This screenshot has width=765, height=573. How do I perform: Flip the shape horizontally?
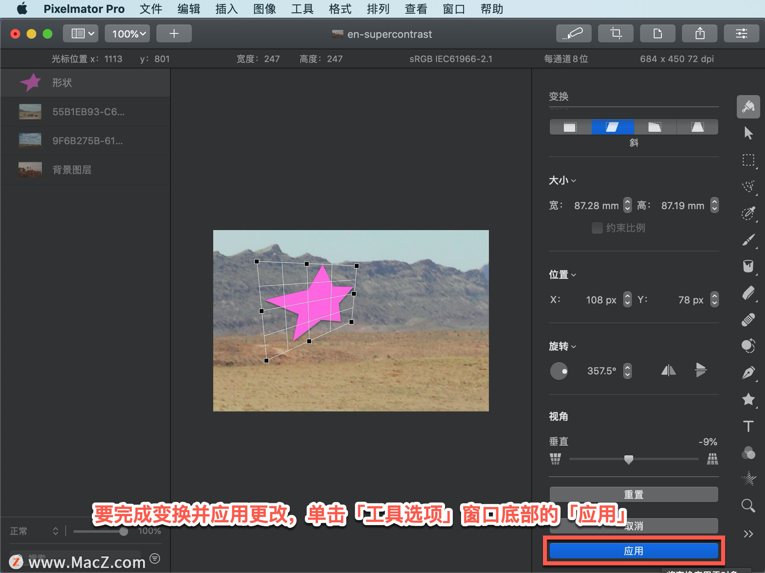pyautogui.click(x=668, y=370)
